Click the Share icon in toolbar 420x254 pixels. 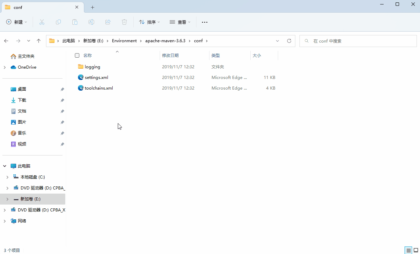tap(108, 22)
